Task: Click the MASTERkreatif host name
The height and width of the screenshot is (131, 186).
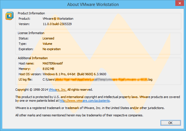Action: (x=53, y=63)
